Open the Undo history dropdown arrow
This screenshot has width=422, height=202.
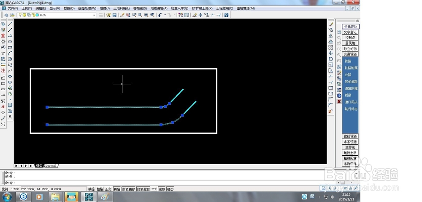[164, 15]
